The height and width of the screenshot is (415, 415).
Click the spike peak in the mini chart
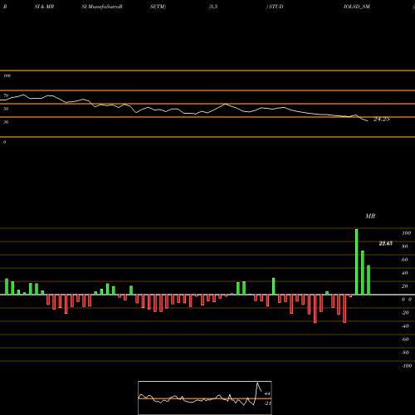click(257, 383)
